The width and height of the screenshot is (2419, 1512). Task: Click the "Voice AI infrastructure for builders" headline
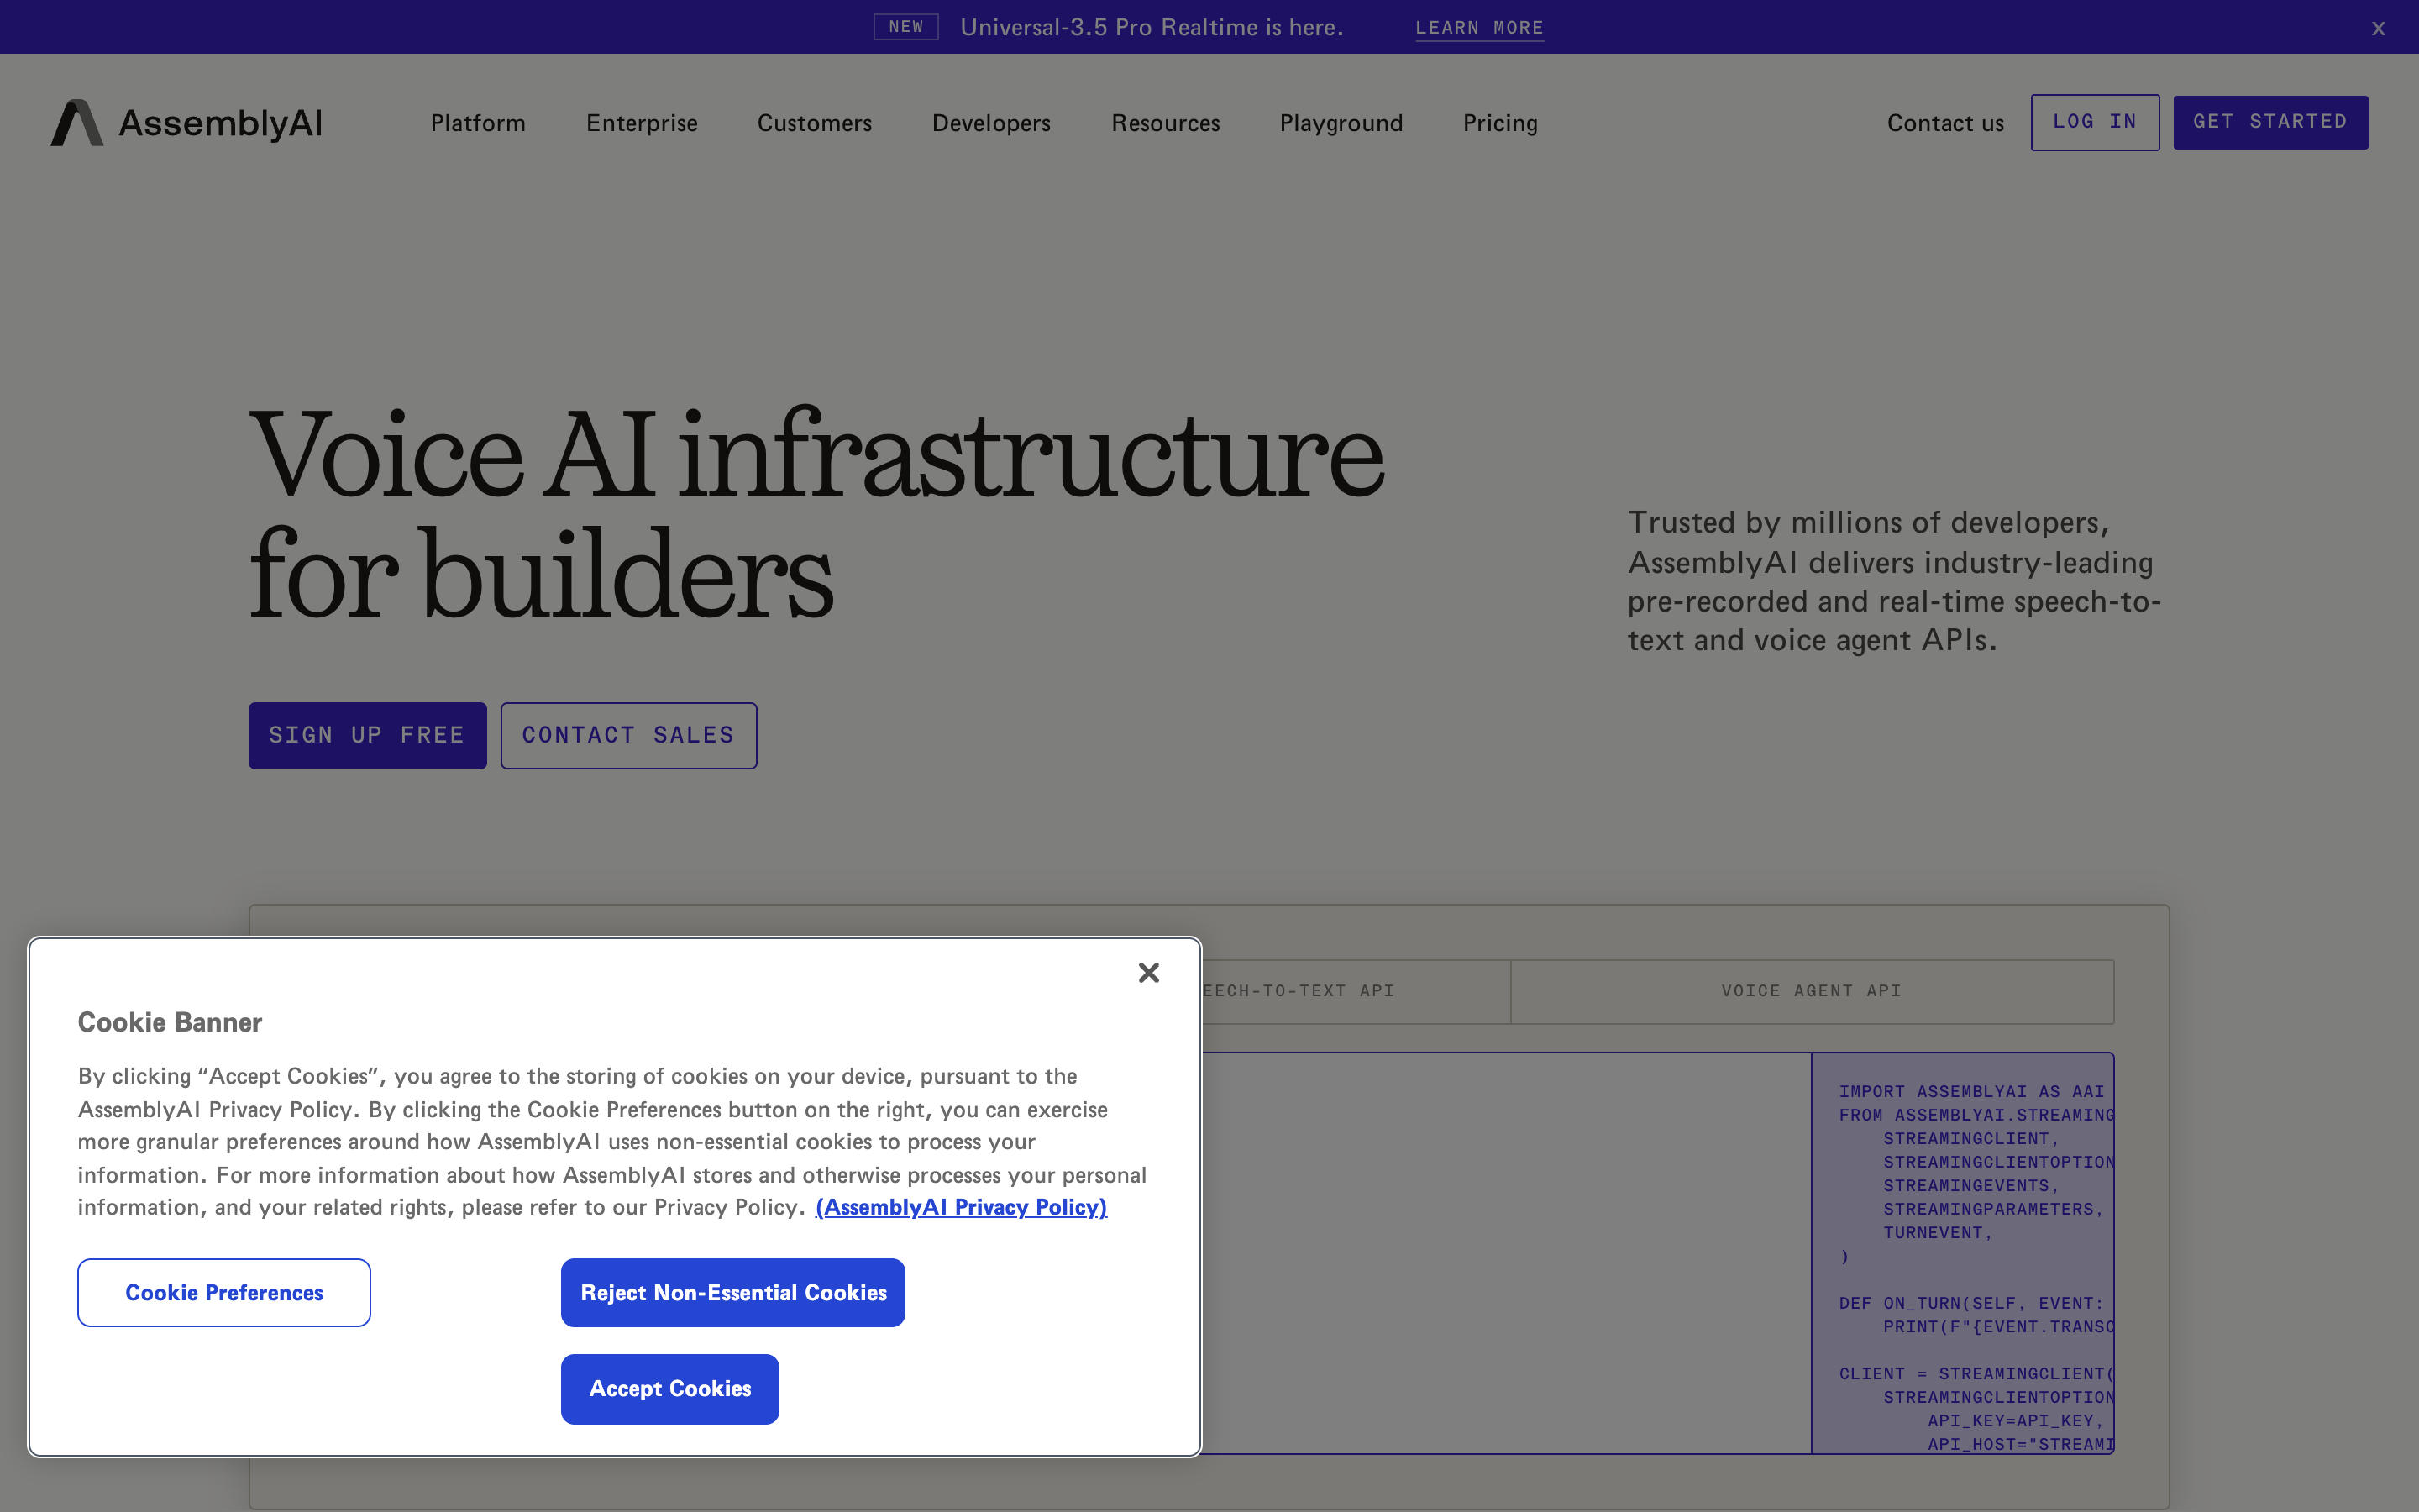816,513
